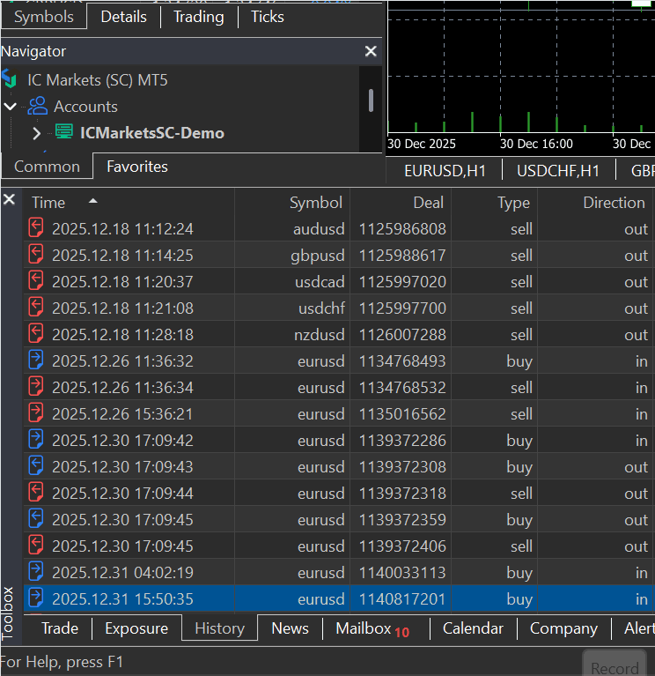Switch to the Details tab
The width and height of the screenshot is (655, 676).
click(x=123, y=17)
